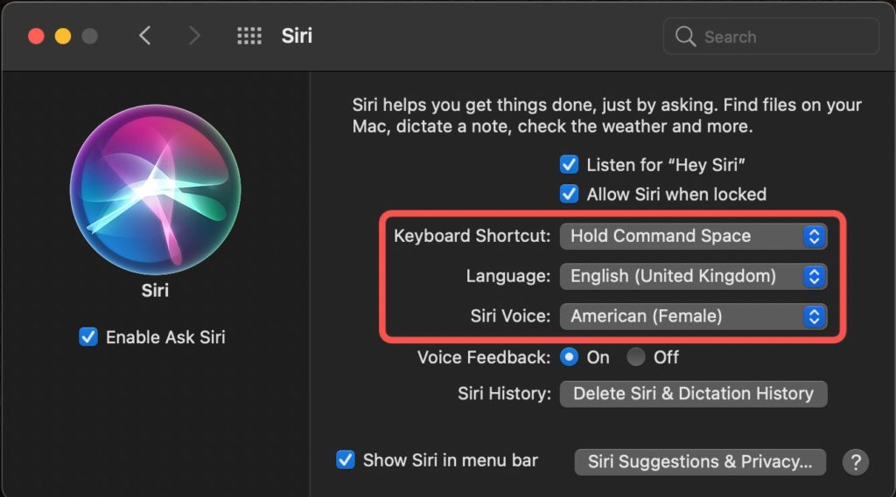The height and width of the screenshot is (497, 896).
Task: Toggle Show Siri in menu bar
Action: point(345,460)
